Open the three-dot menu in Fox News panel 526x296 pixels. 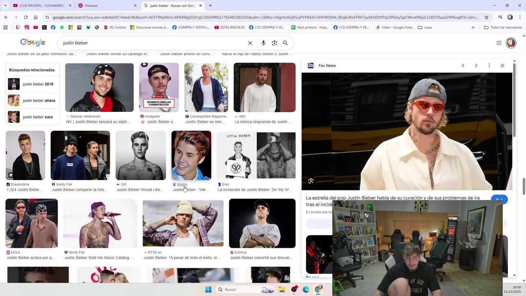pos(489,65)
